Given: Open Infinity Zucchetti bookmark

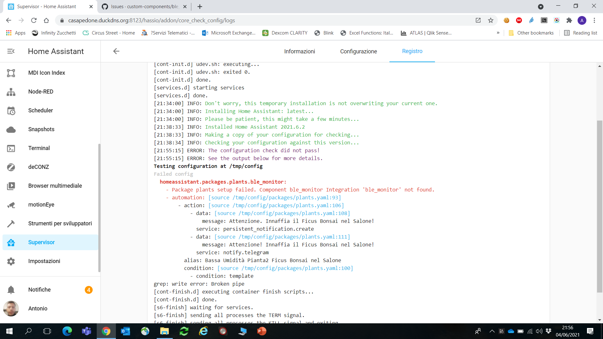Looking at the screenshot, I should pos(54,33).
